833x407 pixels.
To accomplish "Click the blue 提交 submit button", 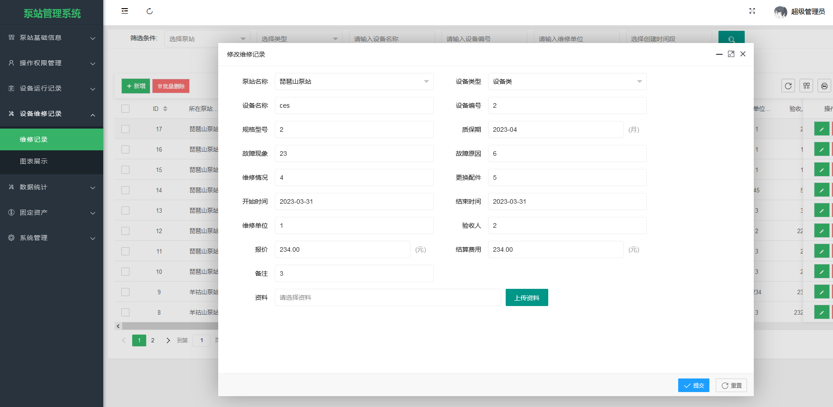I will pos(694,385).
